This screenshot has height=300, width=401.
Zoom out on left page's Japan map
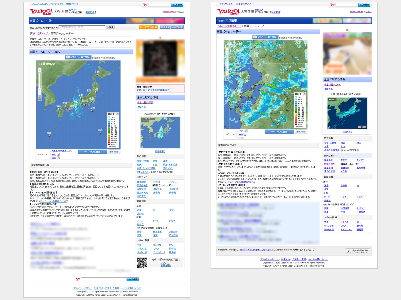point(40,93)
